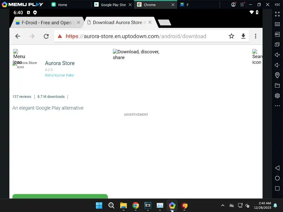Viewport: 283px width, 212px height.
Task: Open File Explorer from taskbar
Action: click(x=124, y=205)
